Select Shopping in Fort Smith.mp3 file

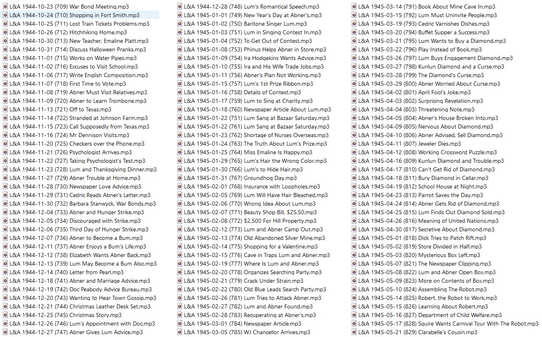click(74, 15)
